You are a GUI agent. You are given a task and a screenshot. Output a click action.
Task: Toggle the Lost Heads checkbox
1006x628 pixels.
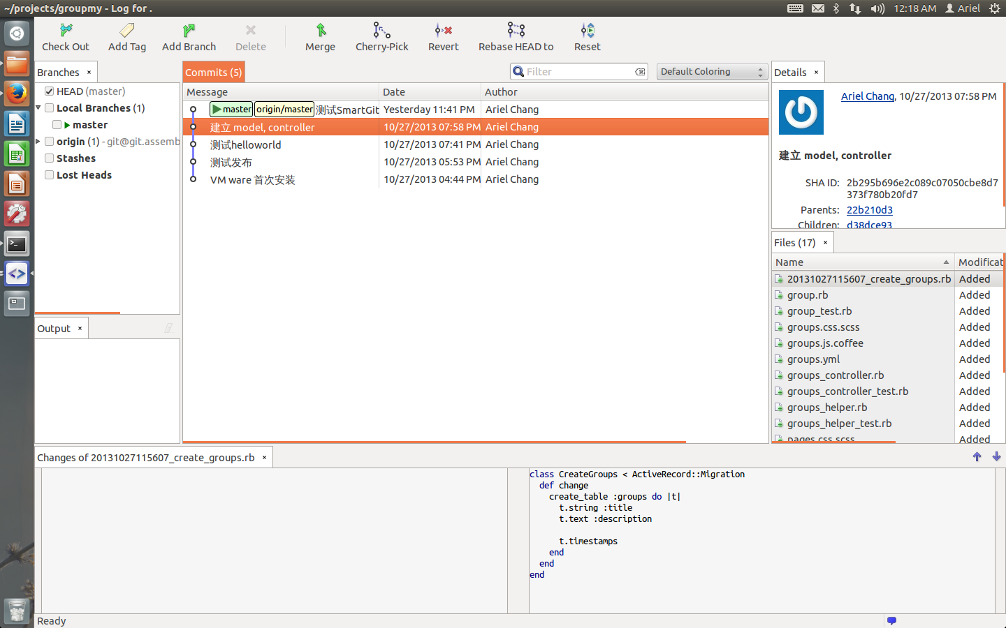point(50,175)
